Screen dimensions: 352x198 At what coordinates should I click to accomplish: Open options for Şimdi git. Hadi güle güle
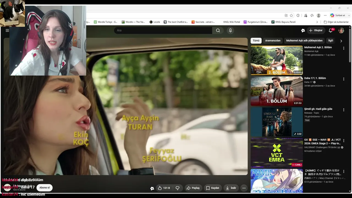(343, 110)
